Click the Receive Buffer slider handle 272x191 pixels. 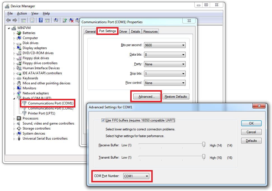pos(204,144)
